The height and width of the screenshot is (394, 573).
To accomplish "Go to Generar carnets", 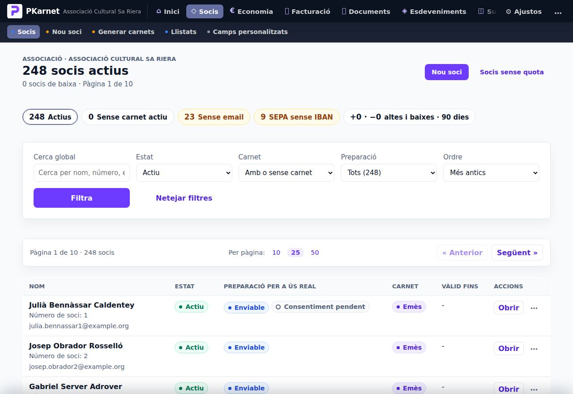I will [123, 32].
